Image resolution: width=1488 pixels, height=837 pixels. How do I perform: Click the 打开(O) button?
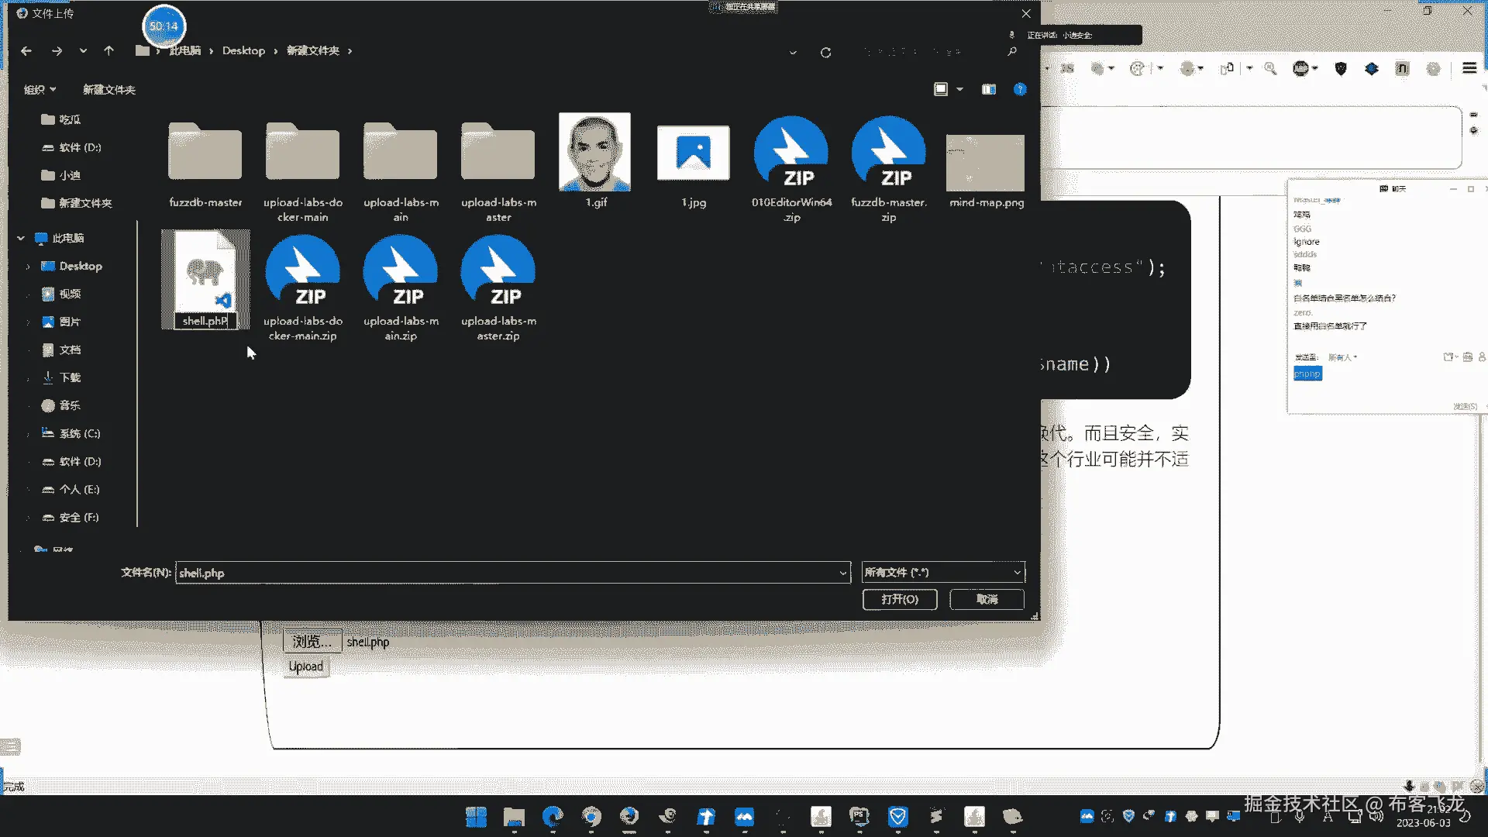coord(899,599)
